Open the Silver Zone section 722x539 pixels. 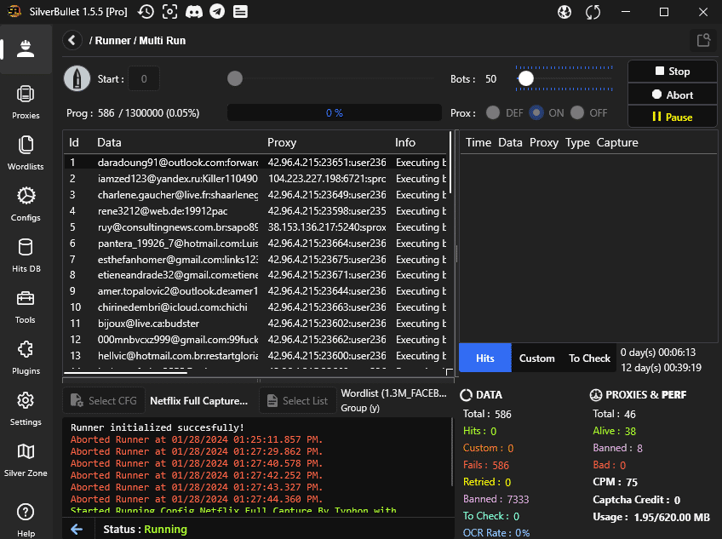[x=26, y=458]
